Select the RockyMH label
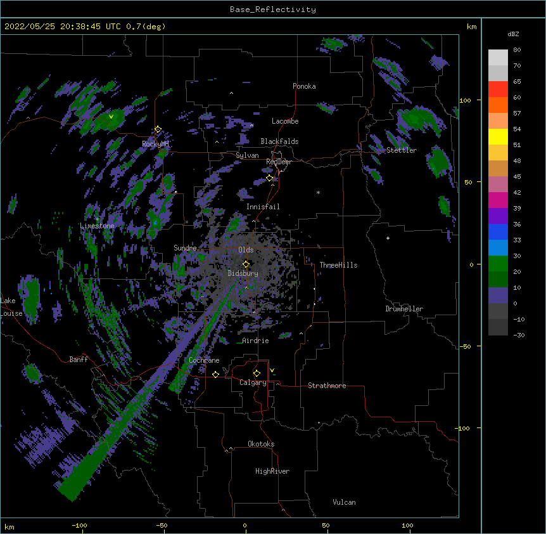This screenshot has width=546, height=534. tap(155, 144)
